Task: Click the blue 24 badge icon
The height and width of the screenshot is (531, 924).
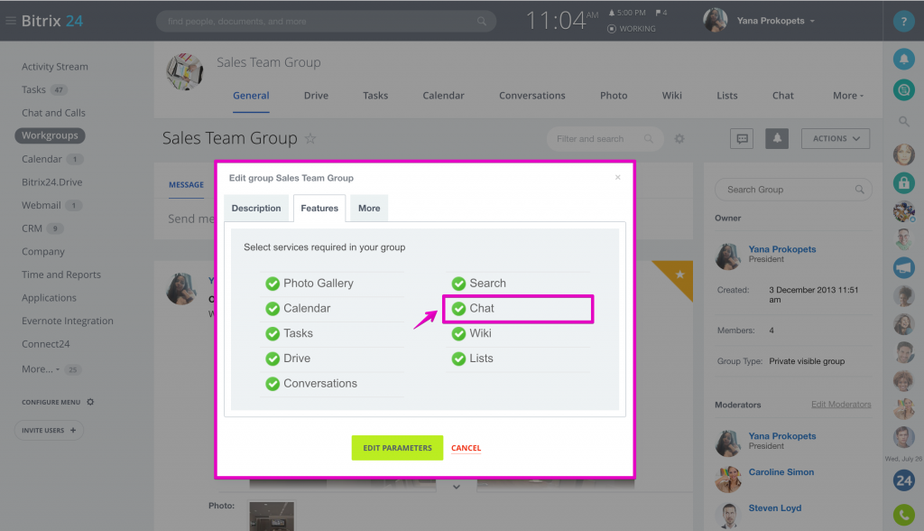Action: (903, 480)
